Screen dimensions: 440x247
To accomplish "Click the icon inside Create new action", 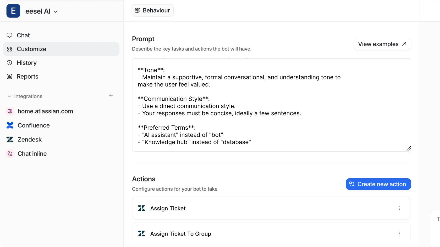I will pyautogui.click(x=352, y=184).
